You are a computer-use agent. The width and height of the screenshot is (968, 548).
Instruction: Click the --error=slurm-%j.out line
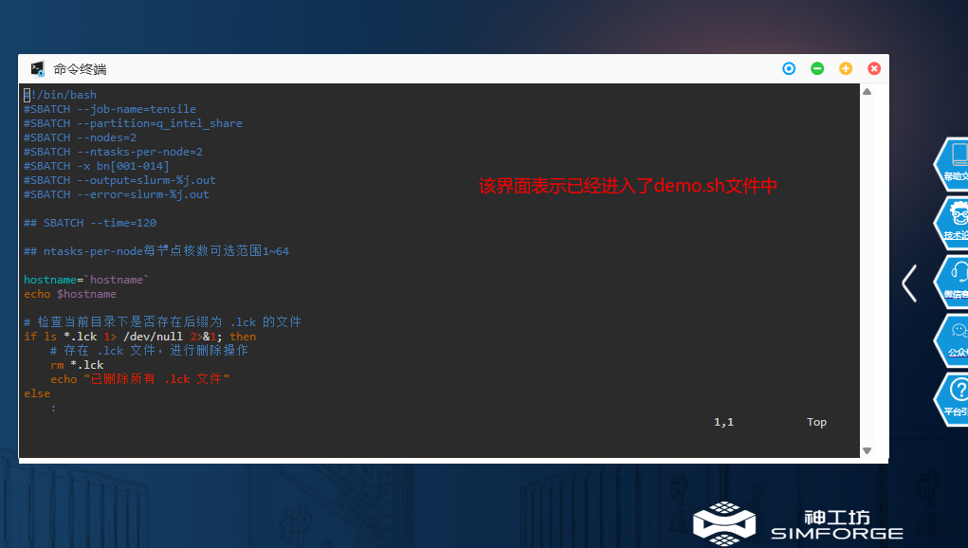pos(116,193)
